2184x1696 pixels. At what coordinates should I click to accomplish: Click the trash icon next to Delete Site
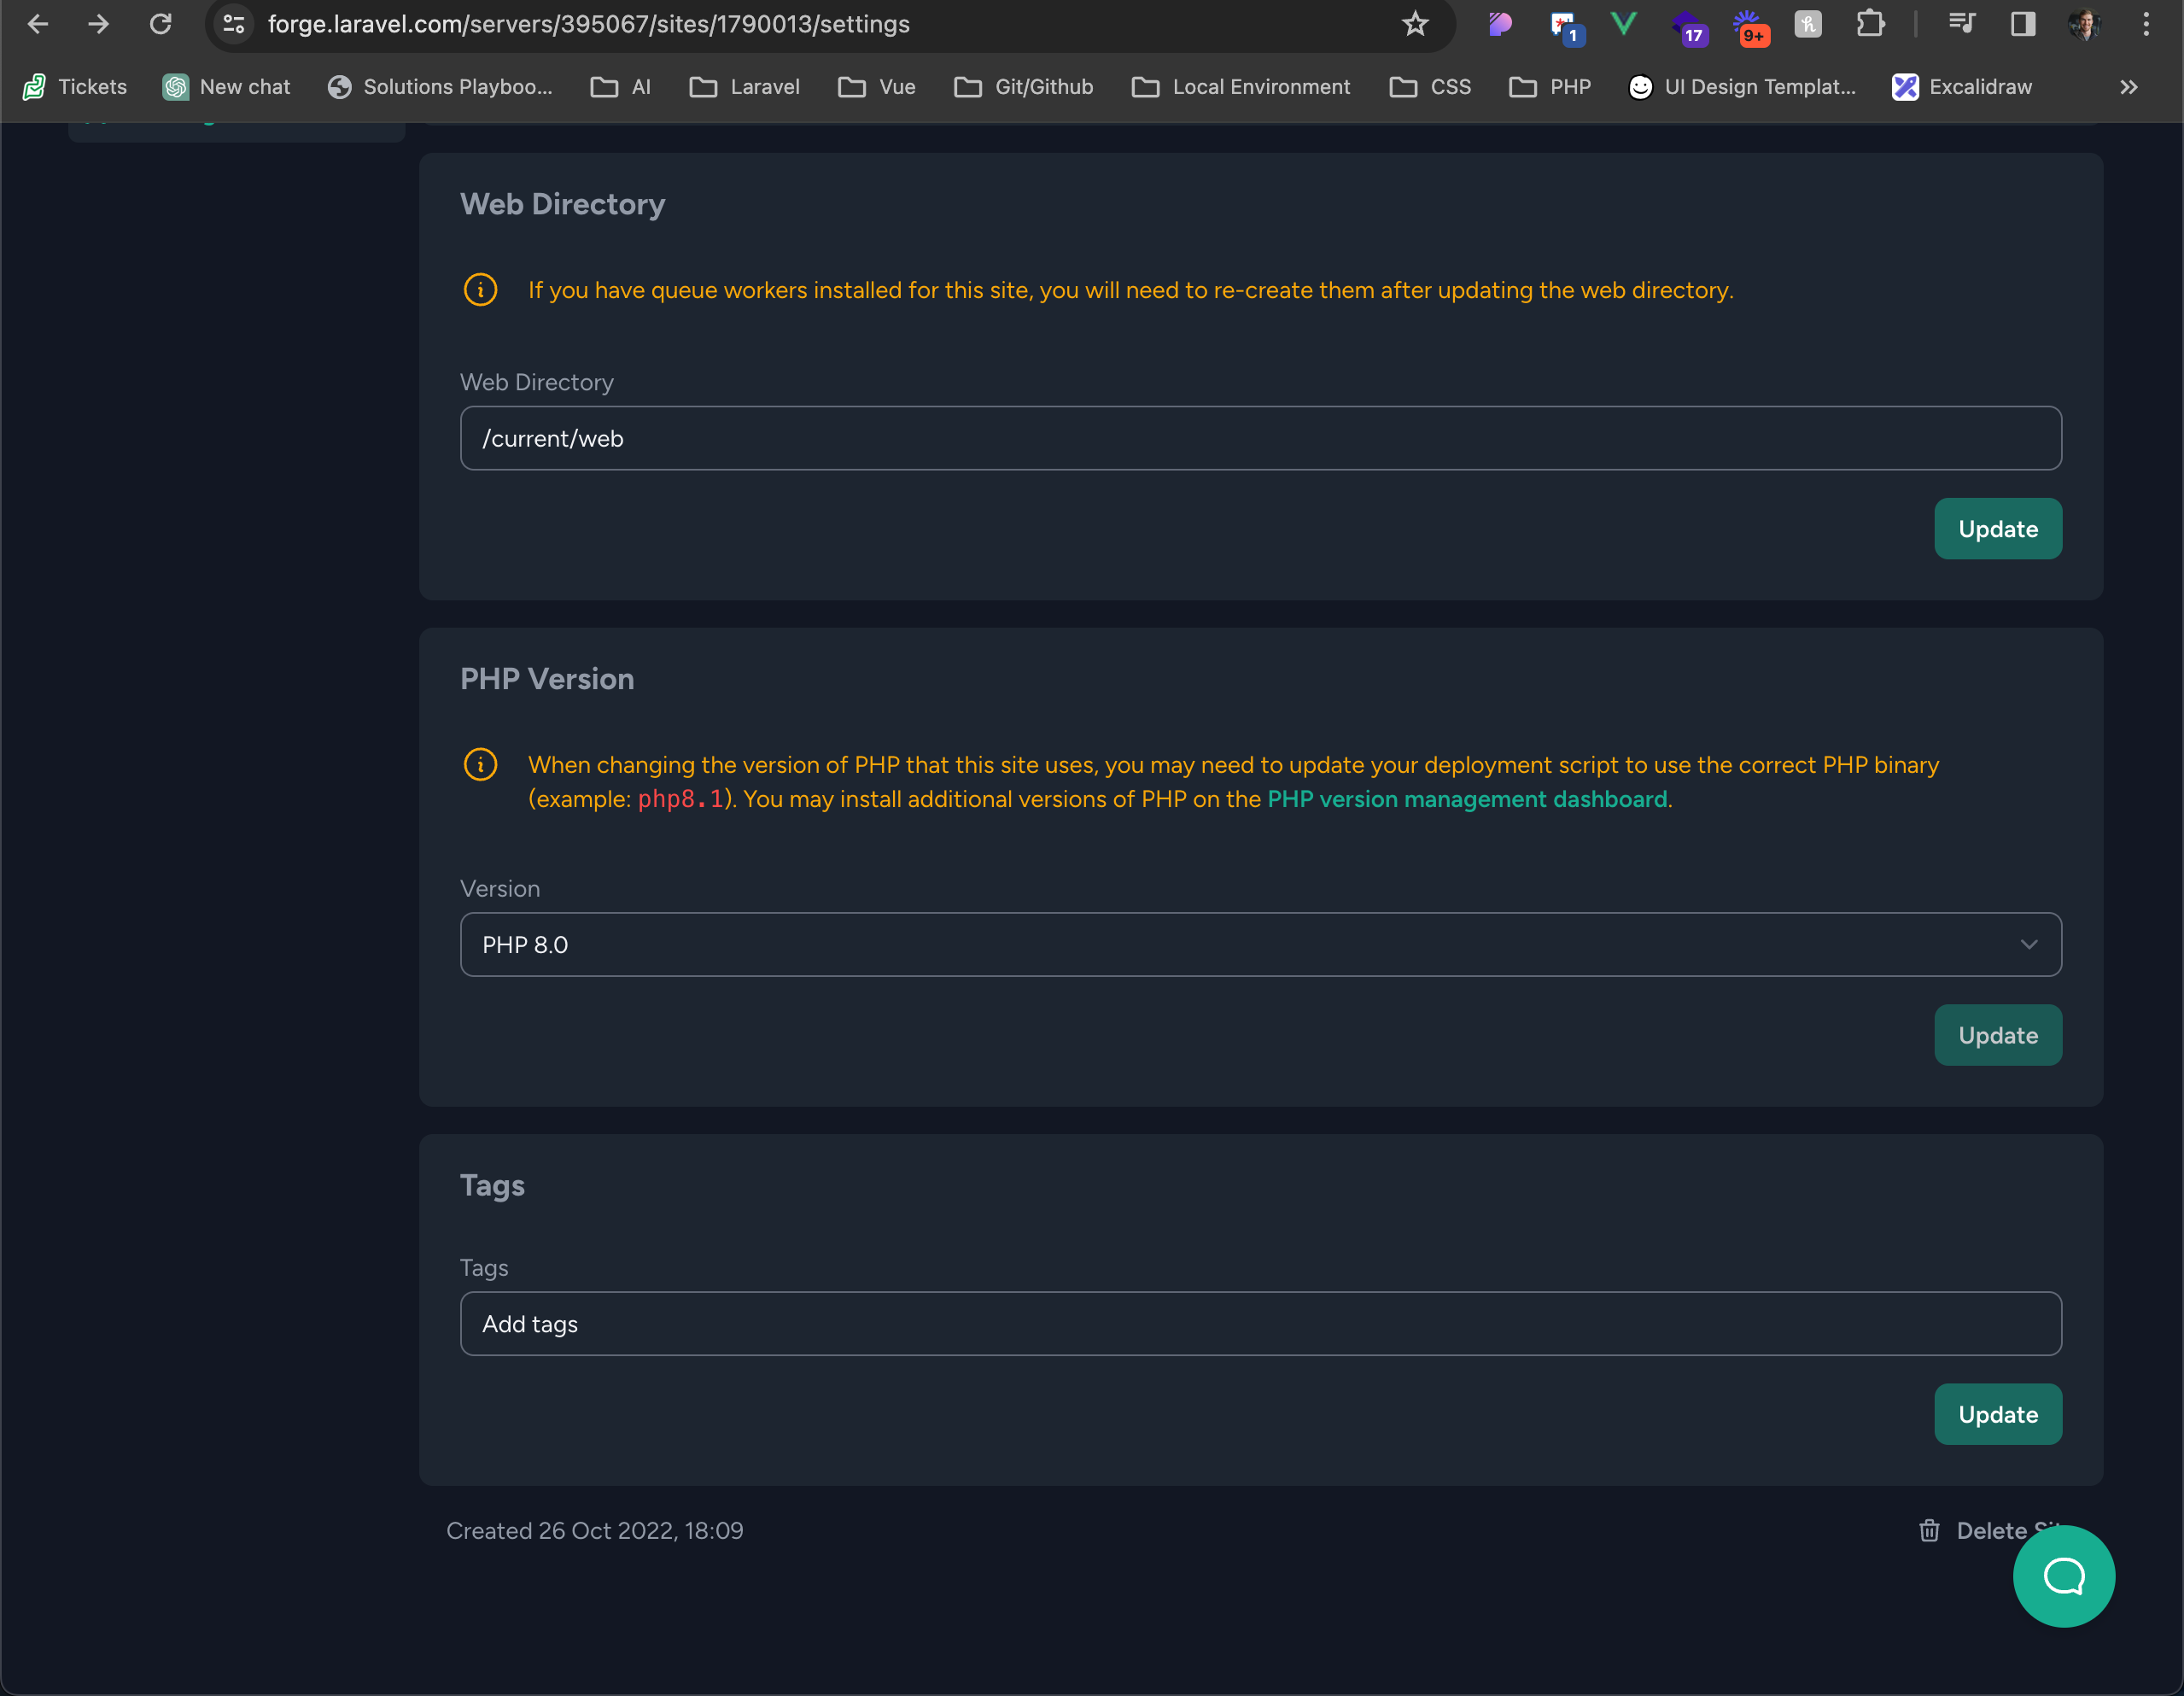click(1929, 1531)
